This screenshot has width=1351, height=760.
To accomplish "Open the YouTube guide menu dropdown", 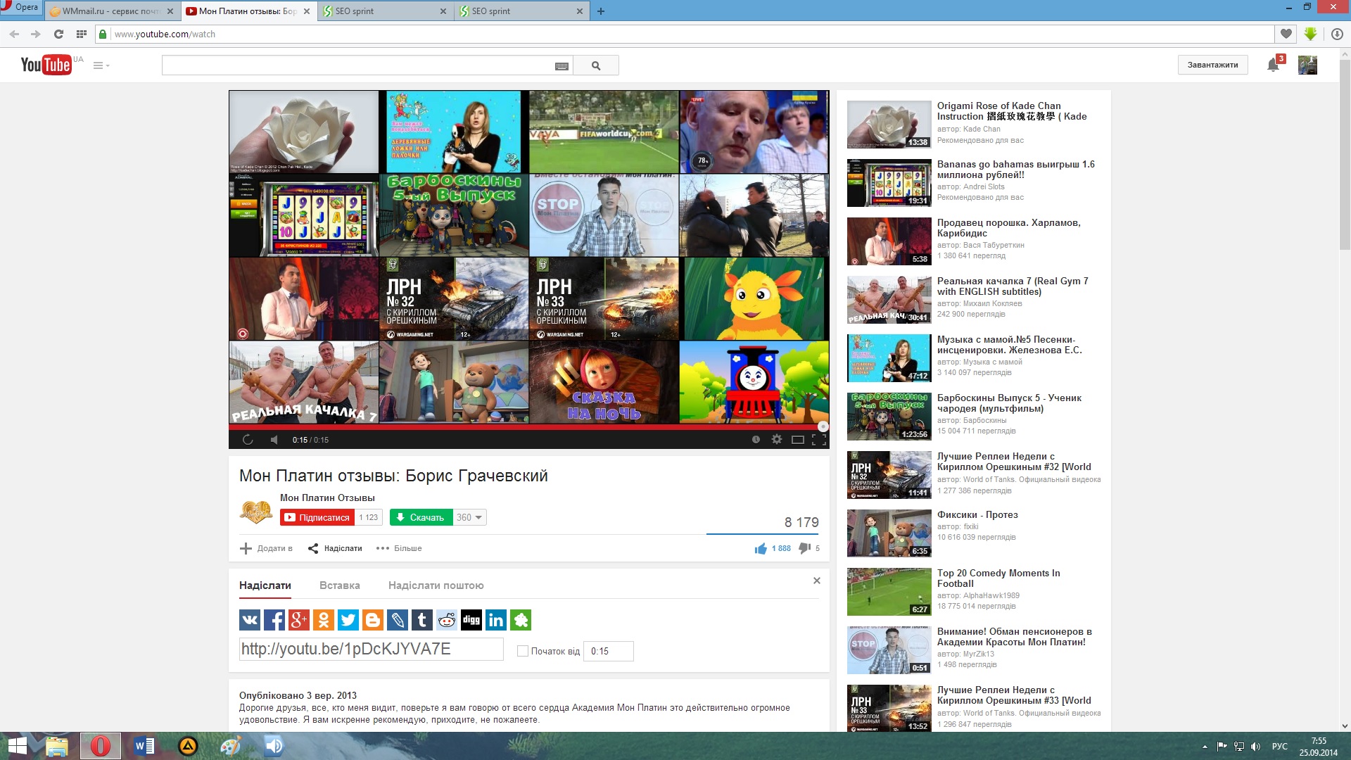I will point(101,65).
